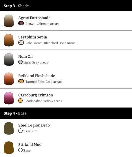132x157 pixels.
Task: Select the Carroburg Crimson paint pot icon
Action: click(x=9, y=98)
